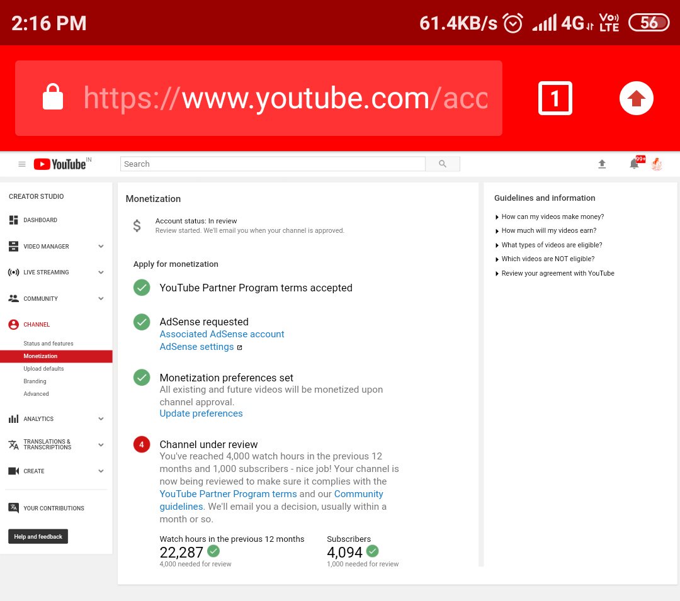Expand 'Review your agreement with YouTube'
The image size is (680, 601).
point(555,273)
